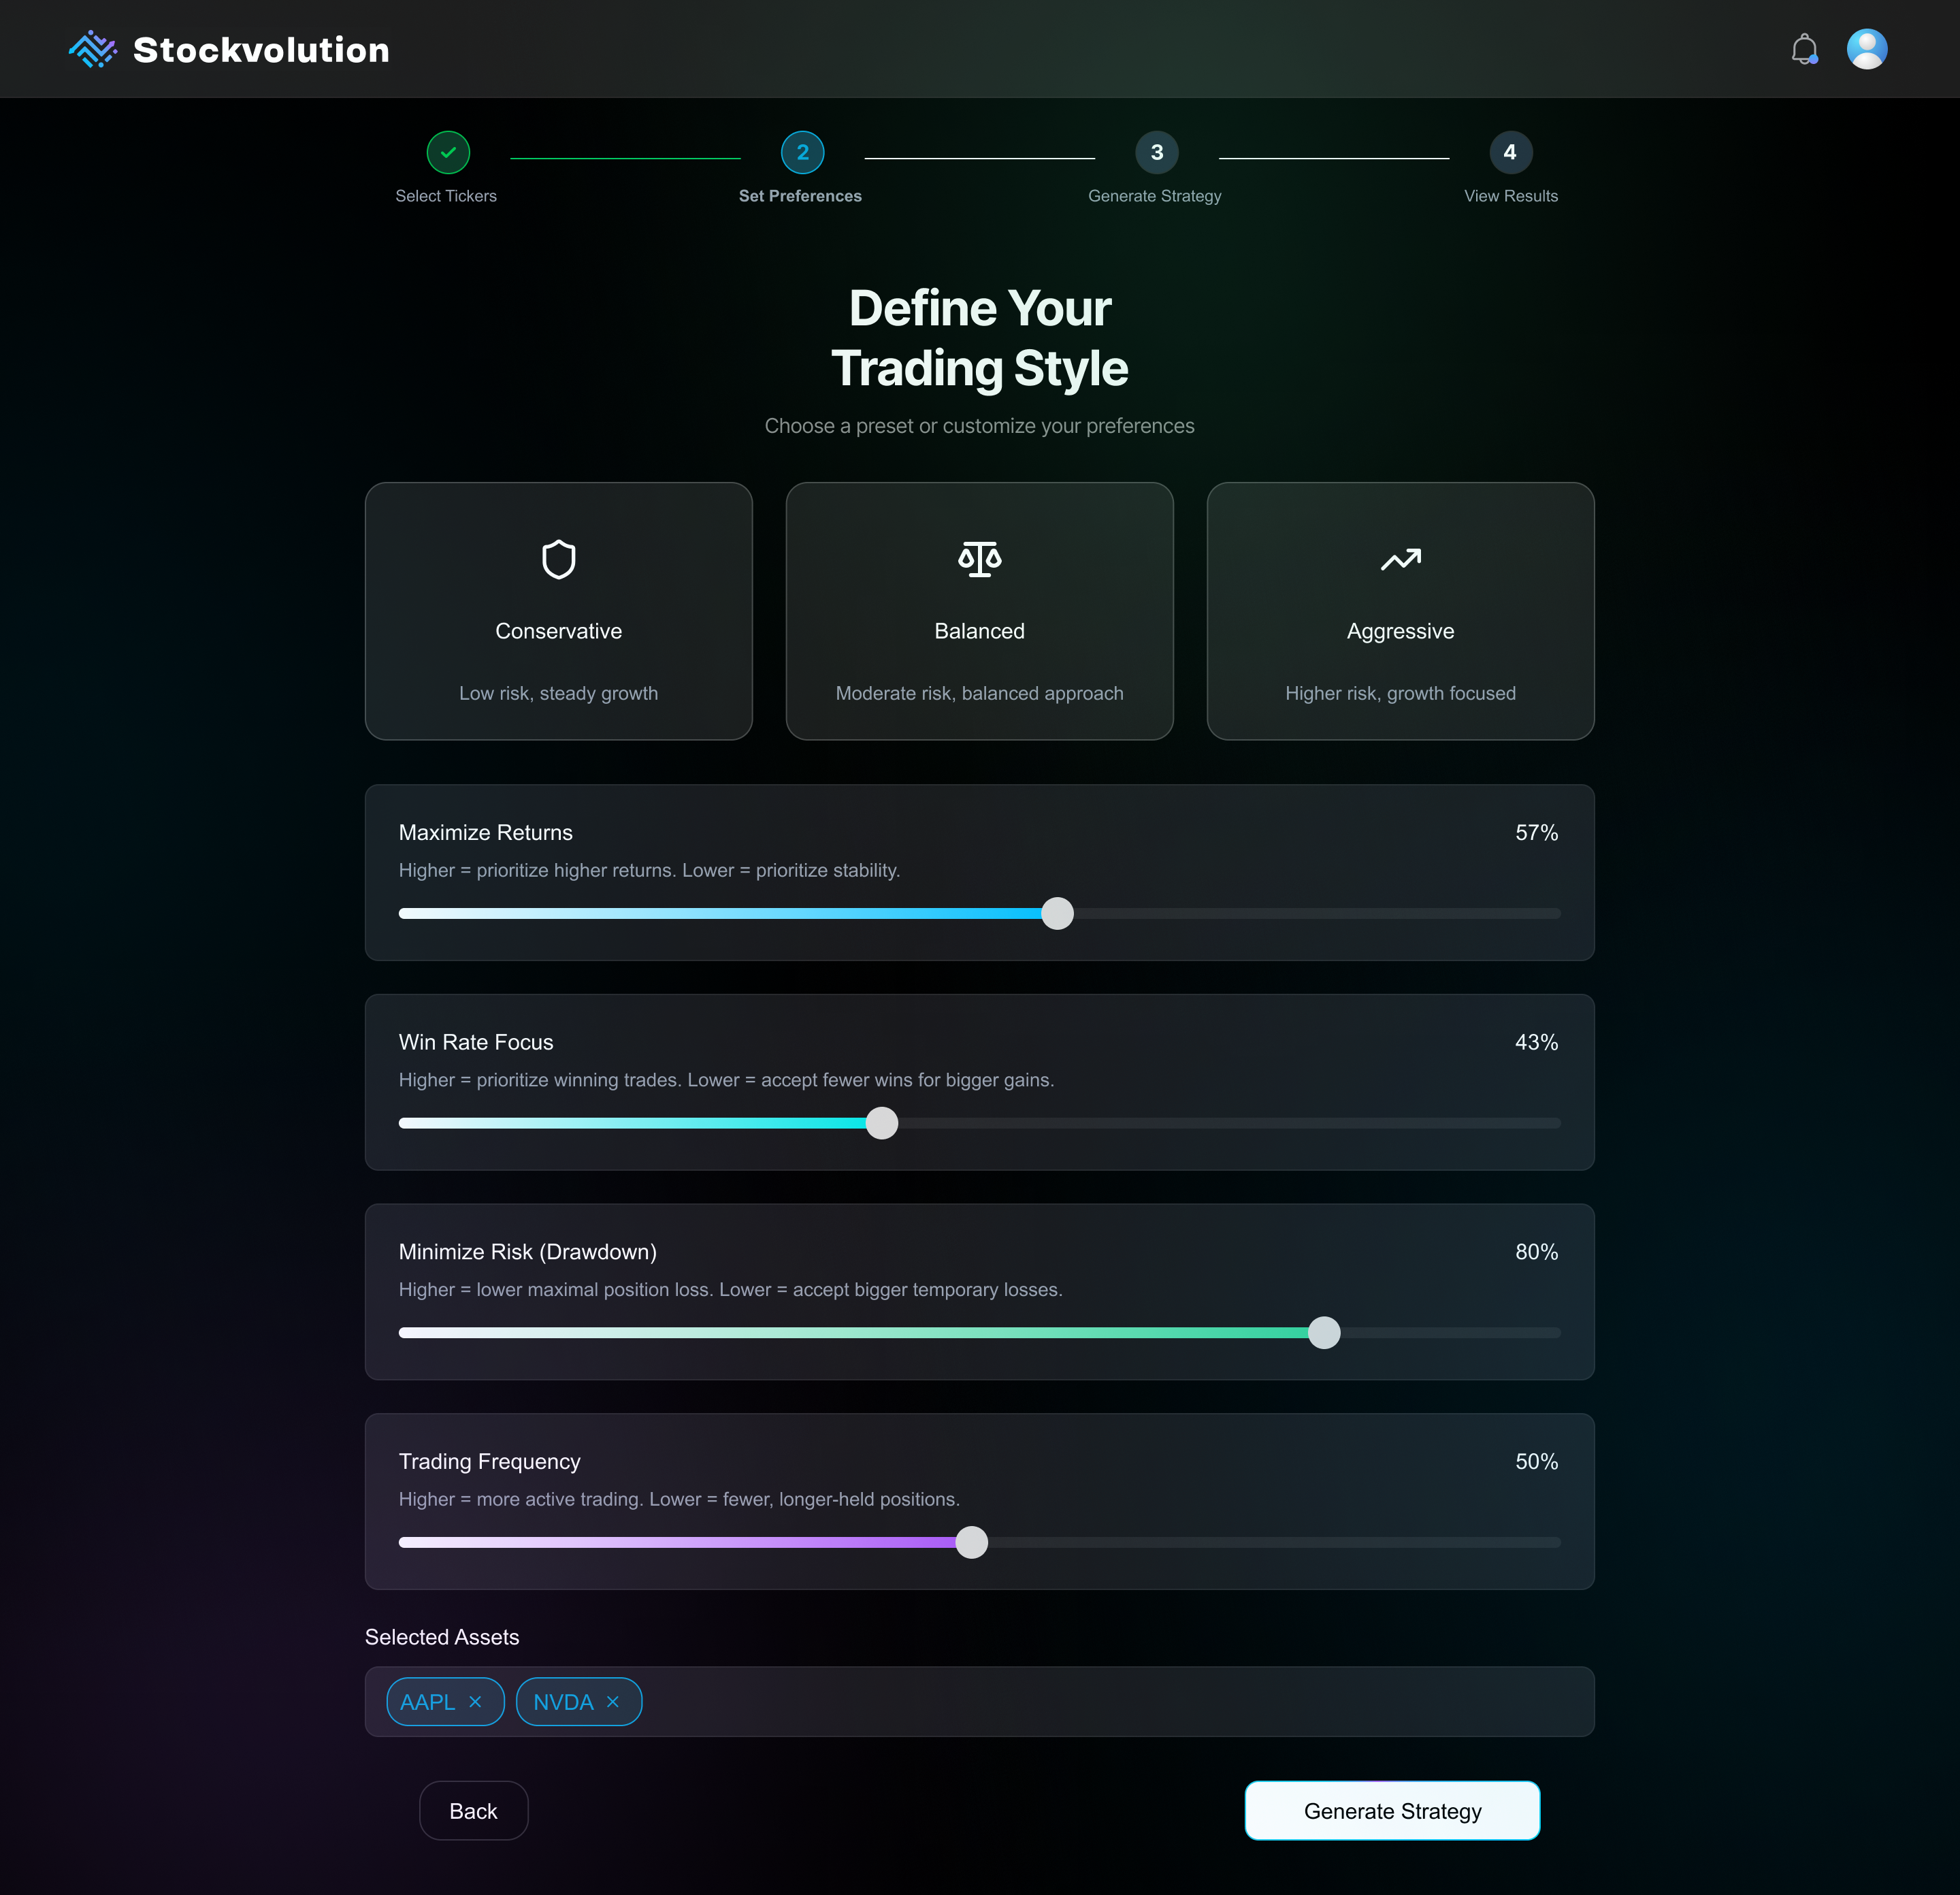Screen dimensions: 1960x1895
Task: Click the Stockvolution logo icon
Action: 92,49
